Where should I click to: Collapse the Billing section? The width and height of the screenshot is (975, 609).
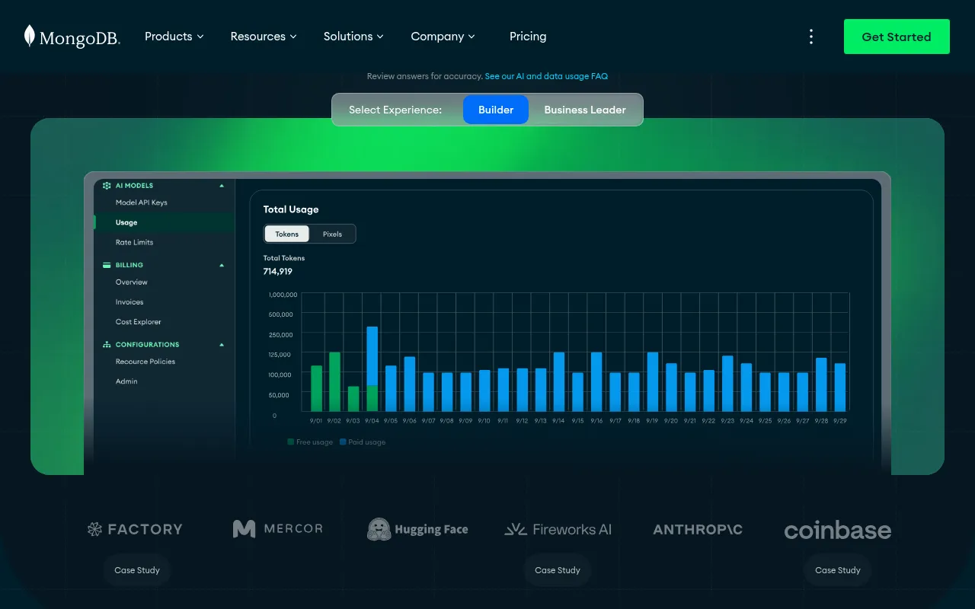[x=222, y=265]
